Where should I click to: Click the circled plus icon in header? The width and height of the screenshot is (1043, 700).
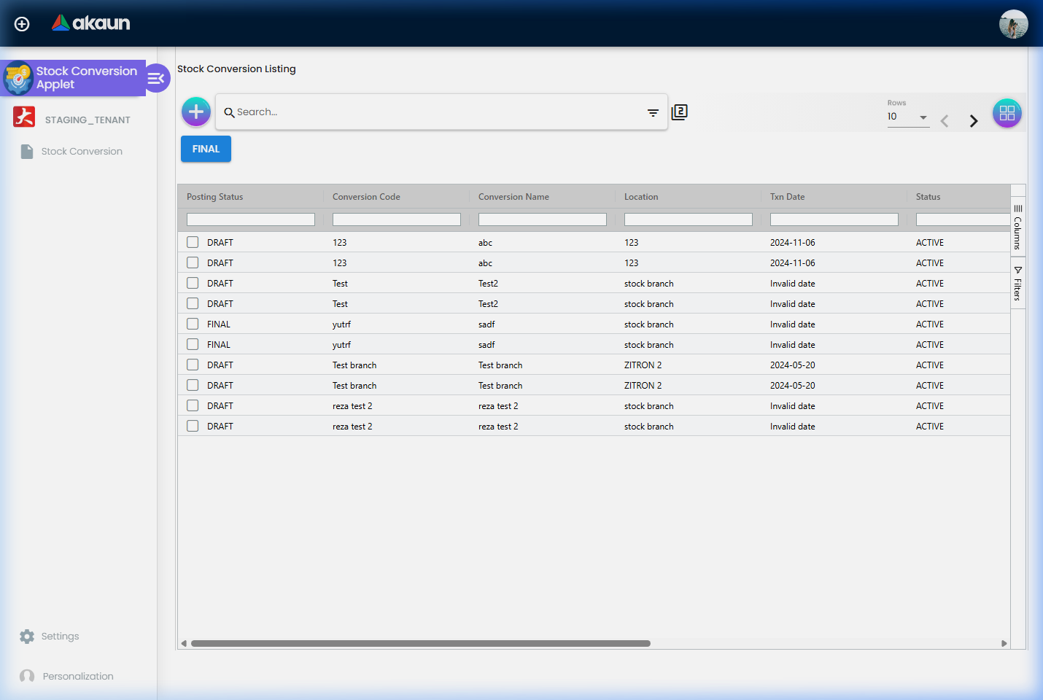click(x=22, y=24)
